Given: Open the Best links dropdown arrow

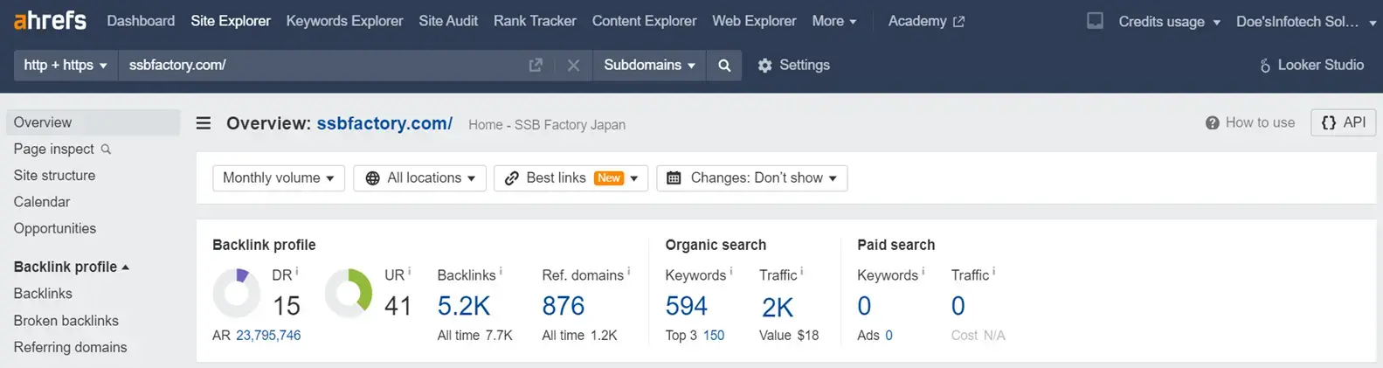Looking at the screenshot, I should (634, 178).
